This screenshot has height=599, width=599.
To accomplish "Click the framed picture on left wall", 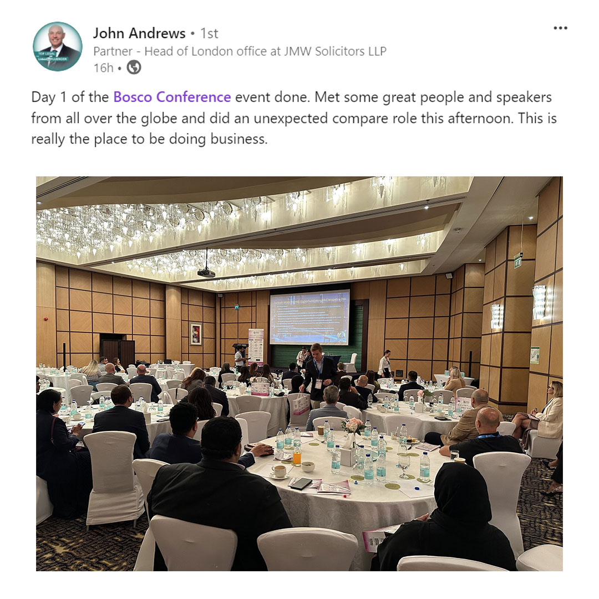I will (x=196, y=334).
